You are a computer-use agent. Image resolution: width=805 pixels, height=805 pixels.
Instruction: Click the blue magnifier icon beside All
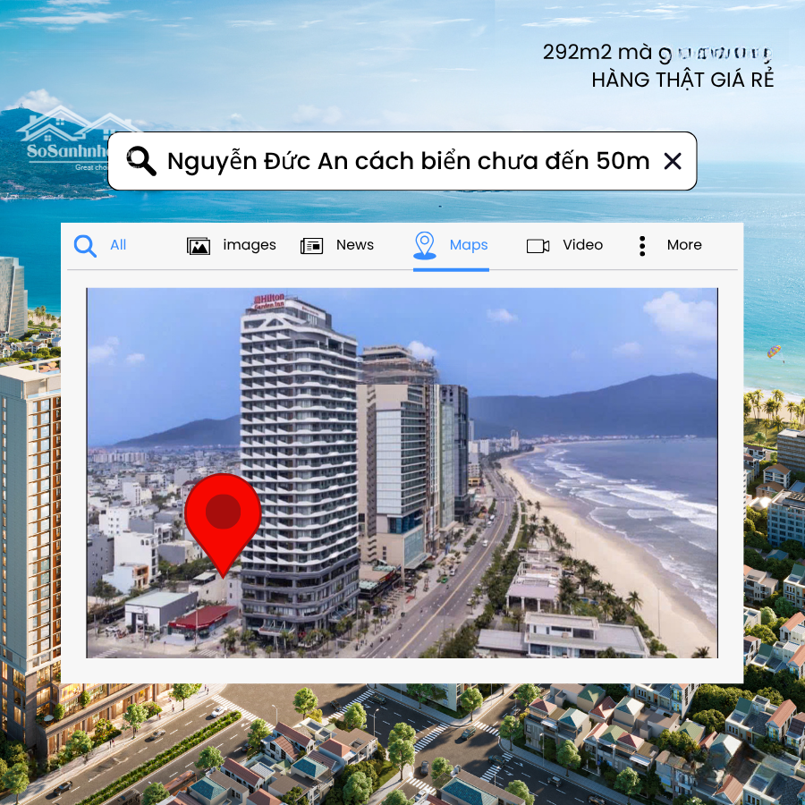85,245
